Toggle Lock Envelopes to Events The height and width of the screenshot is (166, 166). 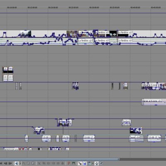click(97, 164)
